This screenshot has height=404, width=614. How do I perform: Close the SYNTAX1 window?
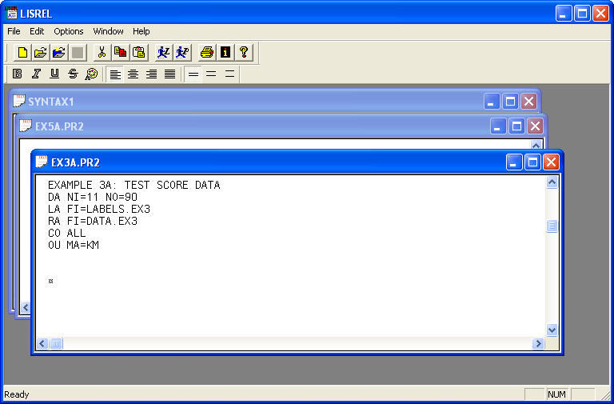click(x=528, y=102)
